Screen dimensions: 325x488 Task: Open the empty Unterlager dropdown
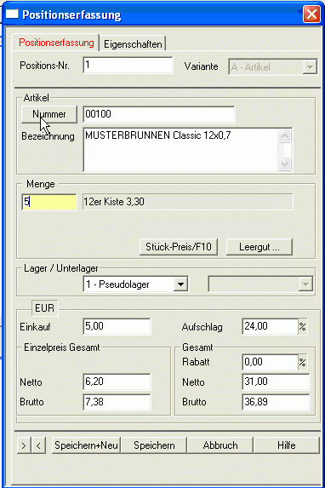pyautogui.click(x=305, y=284)
